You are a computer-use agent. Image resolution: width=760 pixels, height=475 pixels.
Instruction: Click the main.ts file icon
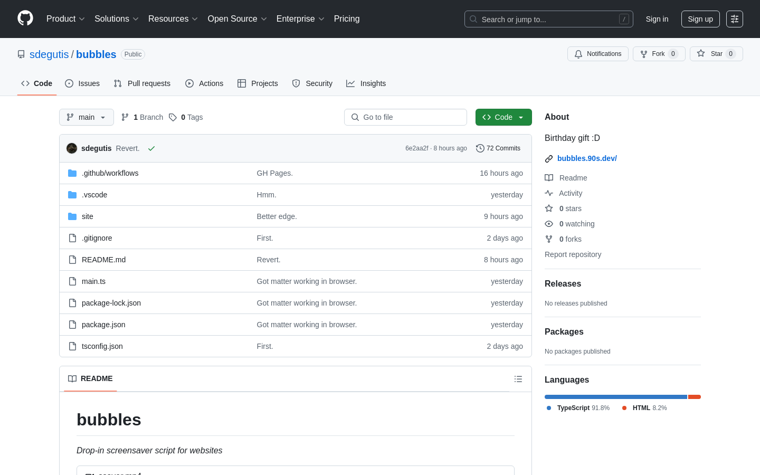pos(72,281)
